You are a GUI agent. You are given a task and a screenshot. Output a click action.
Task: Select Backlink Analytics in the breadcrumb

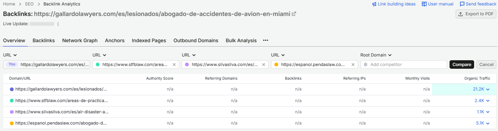(x=62, y=4)
